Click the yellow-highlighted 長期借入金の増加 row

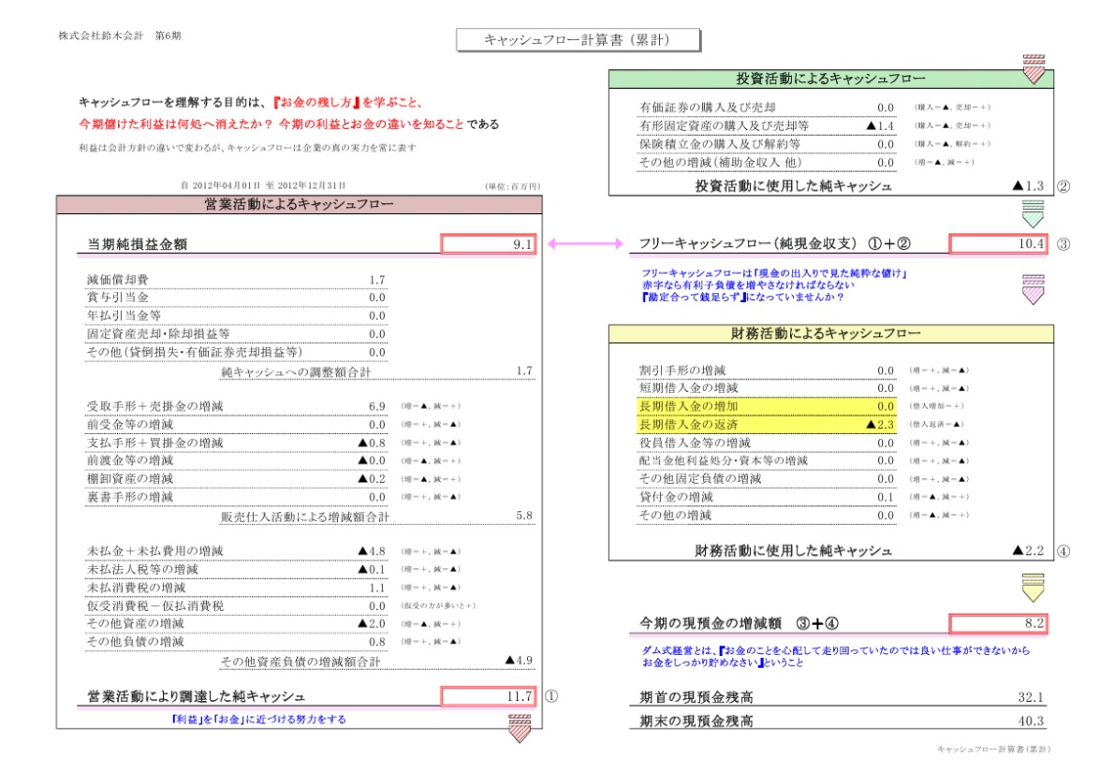(x=766, y=406)
